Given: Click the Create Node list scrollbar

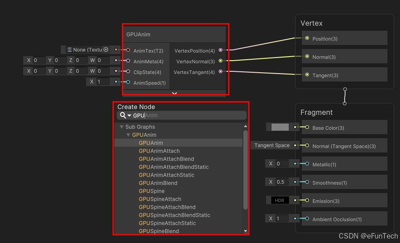Looking at the screenshot, I should [x=246, y=169].
